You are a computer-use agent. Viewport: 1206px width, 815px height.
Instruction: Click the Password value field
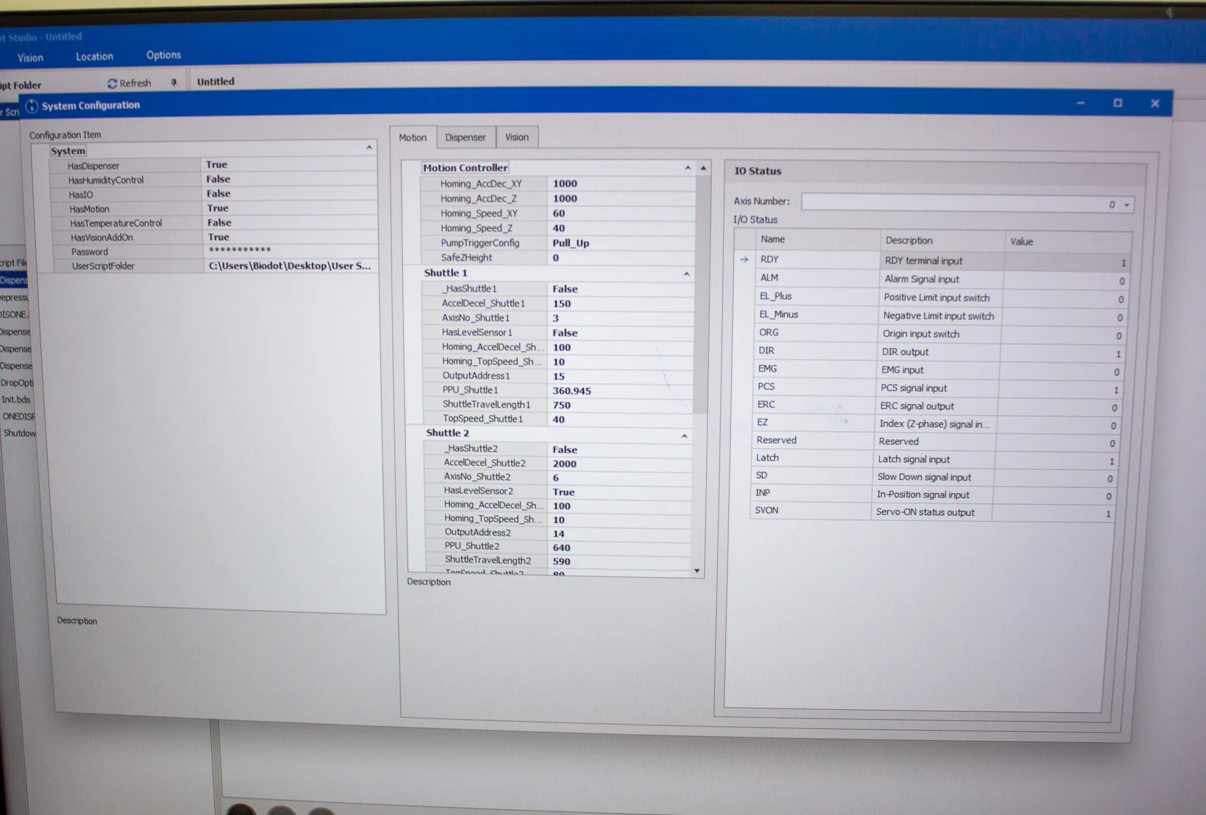coord(290,251)
